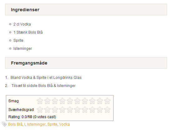Screen dimensions: 174x130
Task: Select the seventh Sværhedsgrad star
Action: pyautogui.click(x=85, y=109)
